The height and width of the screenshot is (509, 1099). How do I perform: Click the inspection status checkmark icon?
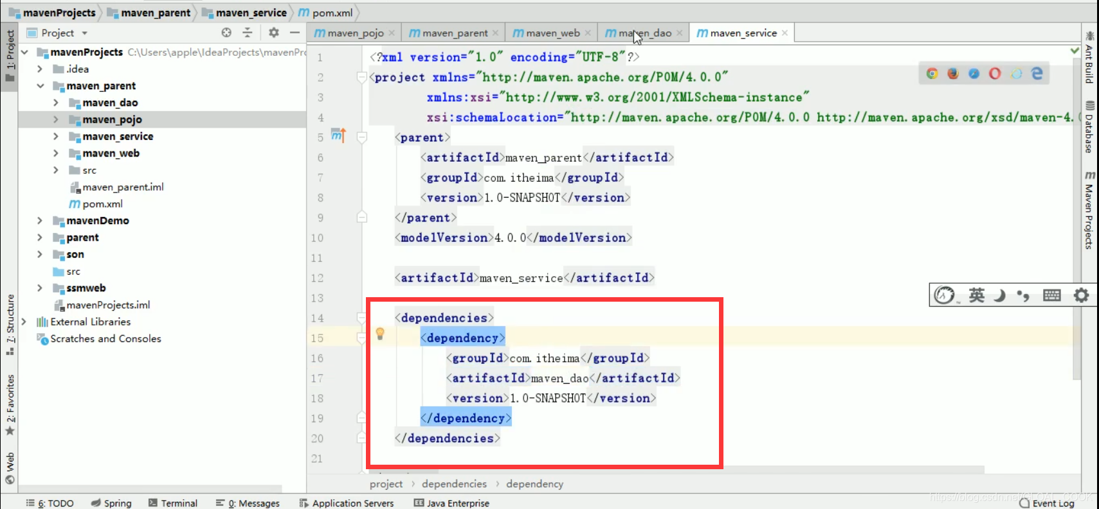pos(1075,50)
